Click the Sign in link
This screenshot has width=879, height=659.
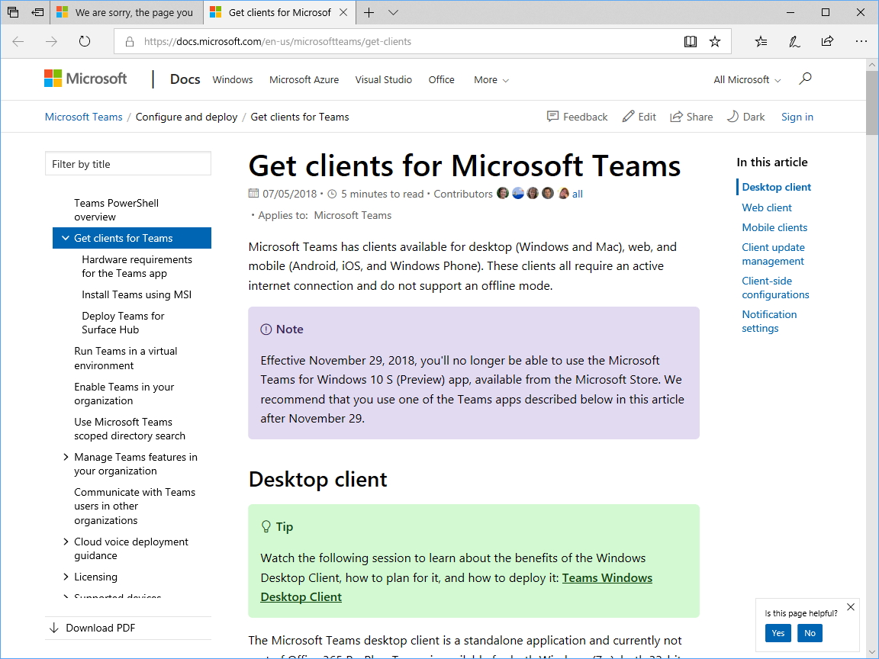(797, 117)
